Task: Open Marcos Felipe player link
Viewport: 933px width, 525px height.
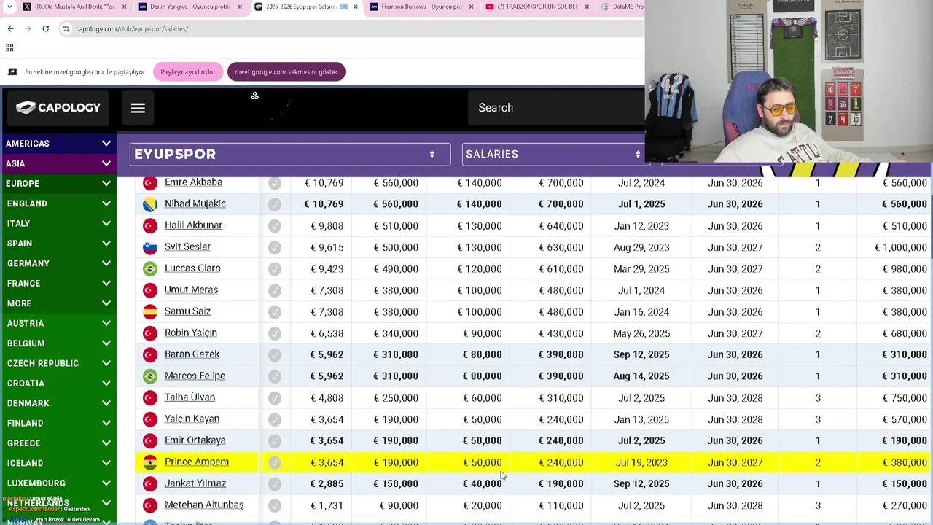Action: pos(195,376)
